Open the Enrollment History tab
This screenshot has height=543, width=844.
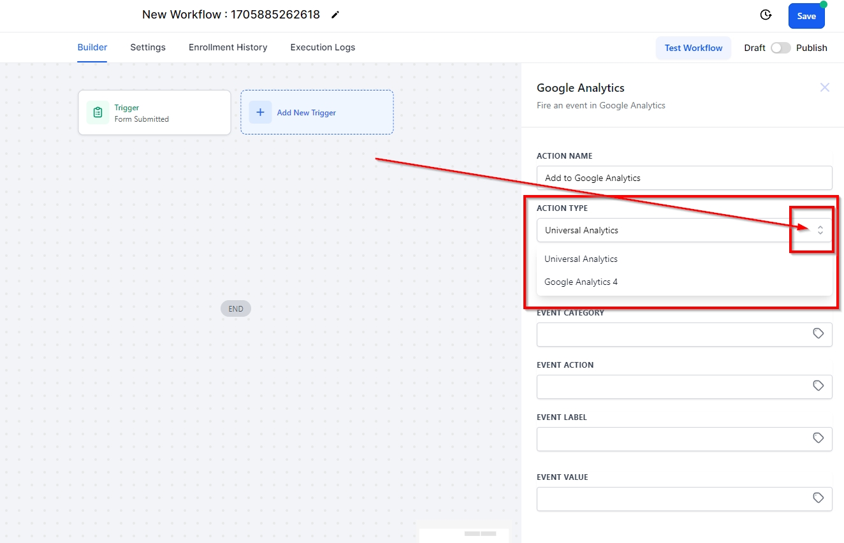228,47
